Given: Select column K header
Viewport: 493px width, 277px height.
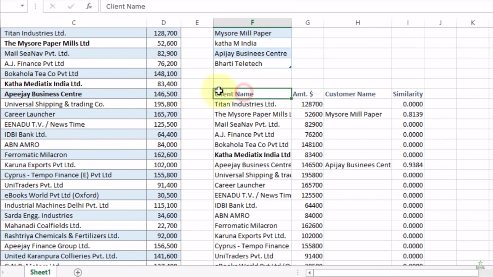Looking at the screenshot, I should (473, 23).
